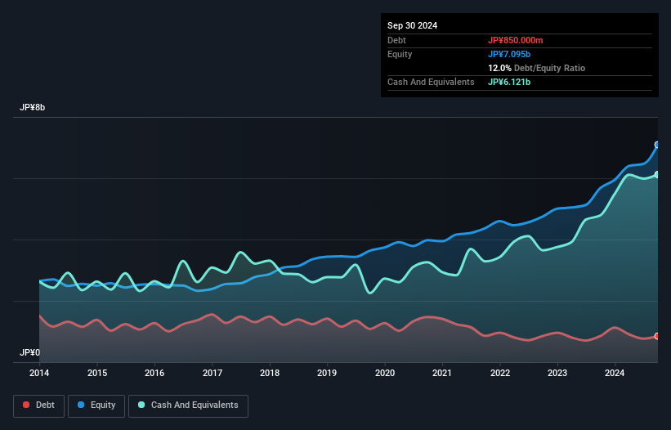The width and height of the screenshot is (671, 430).
Task: Click the JP¥6.121b cash value
Action: coord(509,82)
